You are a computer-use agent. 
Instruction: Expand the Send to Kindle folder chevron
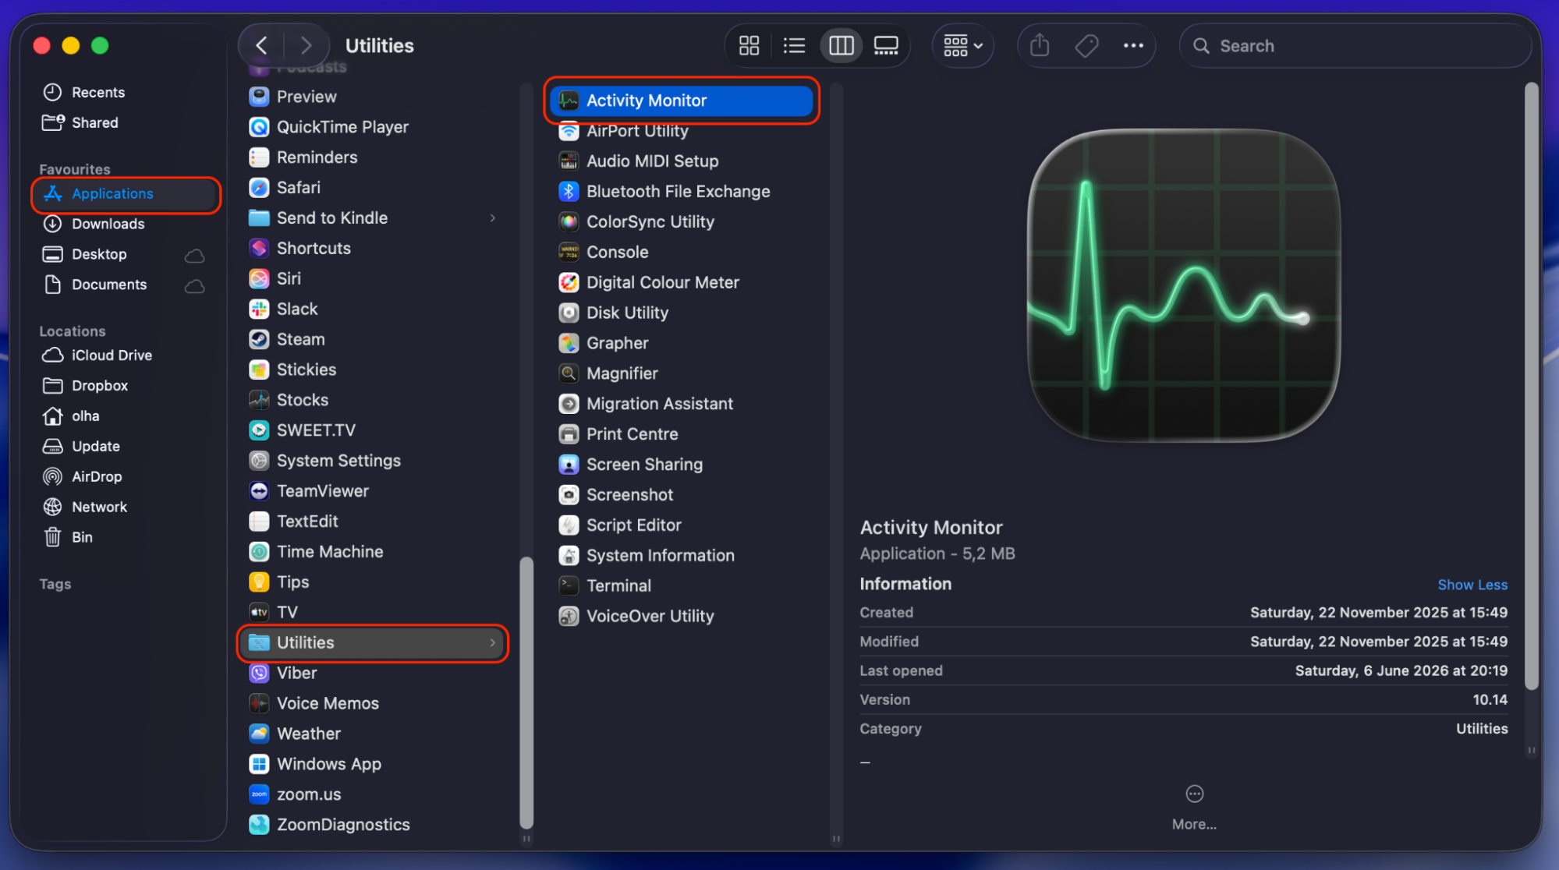493,218
